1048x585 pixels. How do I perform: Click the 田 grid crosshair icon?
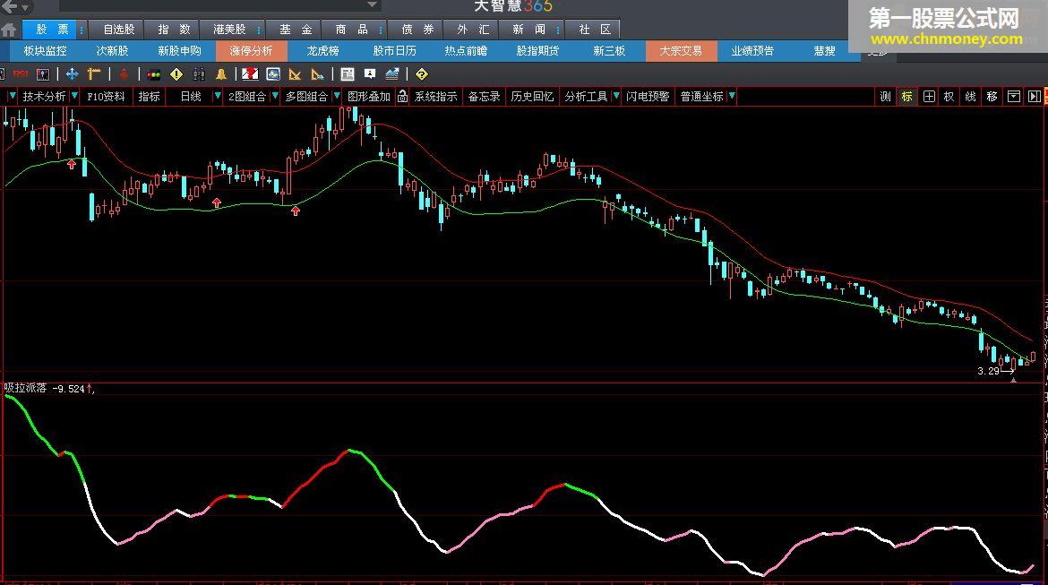pos(929,96)
